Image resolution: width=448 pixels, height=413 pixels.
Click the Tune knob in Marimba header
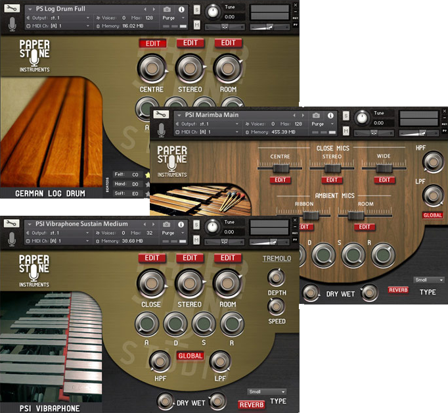(362, 118)
